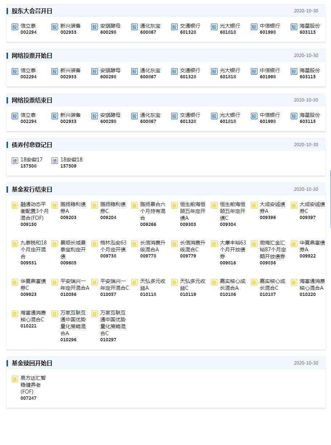331x445 pixels.
Task: Select fund 万家互联互通中国优势量化策略混合A
Action: [73, 323]
